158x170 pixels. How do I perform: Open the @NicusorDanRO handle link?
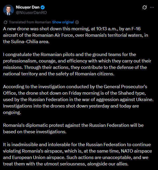pyautogui.click(x=31, y=13)
